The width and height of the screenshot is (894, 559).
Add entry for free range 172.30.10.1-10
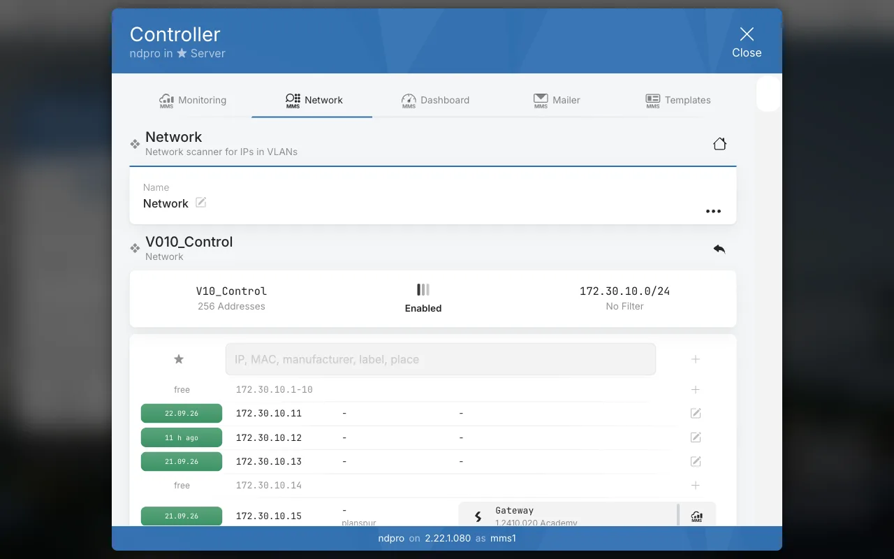[696, 390]
